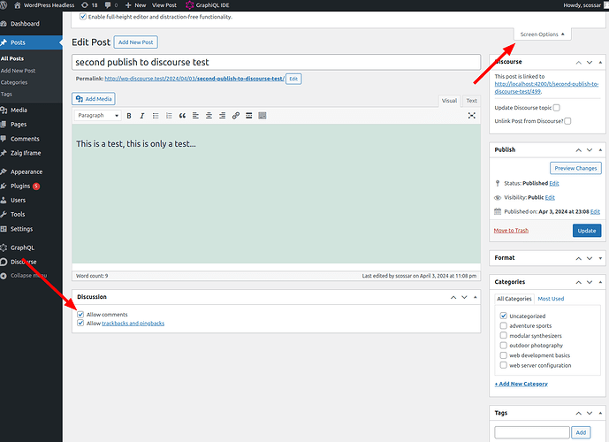Viewport: 609px width, 442px height.
Task: Open Zalg Iframe in sidebar
Action: (26, 153)
